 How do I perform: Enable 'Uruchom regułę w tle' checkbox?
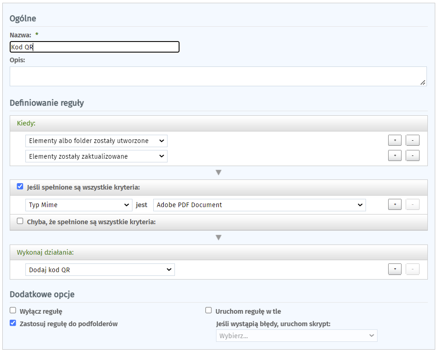point(209,311)
